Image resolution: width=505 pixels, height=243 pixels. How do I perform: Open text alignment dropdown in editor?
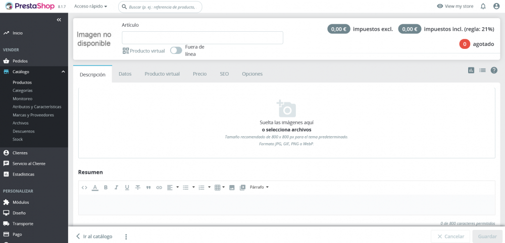click(x=173, y=188)
